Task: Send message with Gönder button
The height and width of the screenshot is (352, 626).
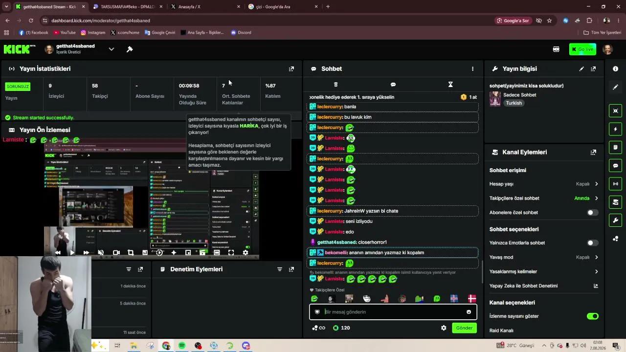Action: pyautogui.click(x=464, y=328)
